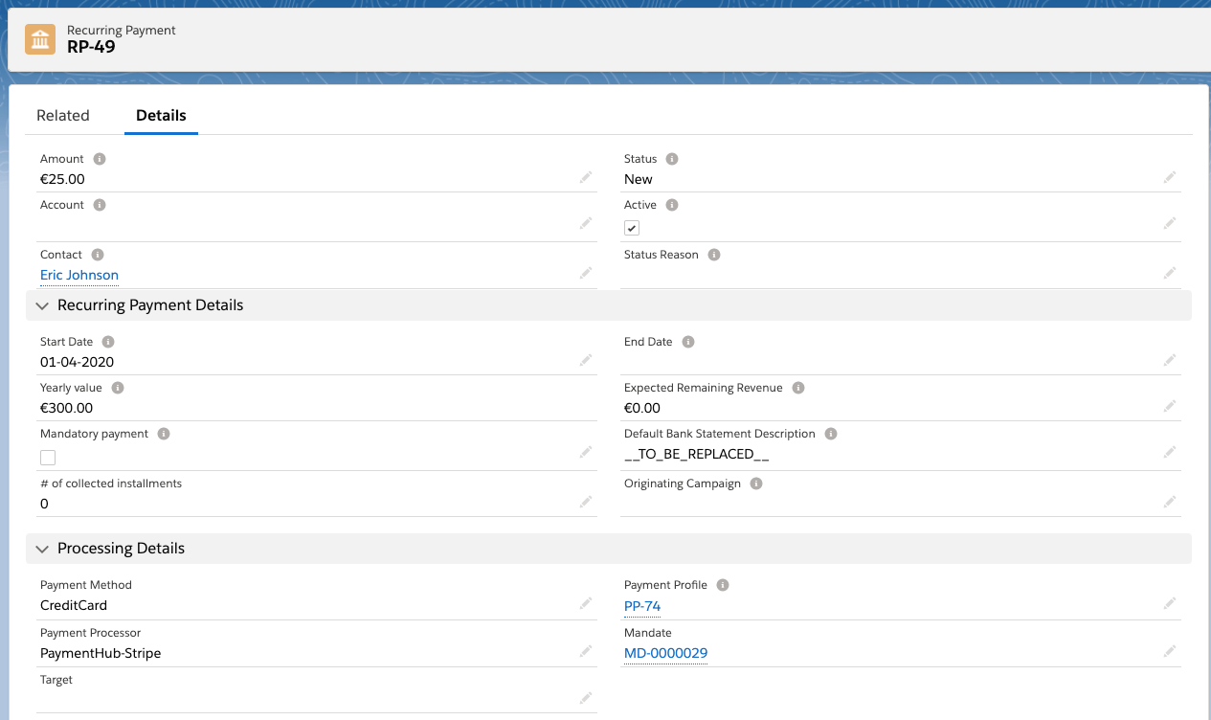Collapse the Recurring Payment Details section
The image size is (1211, 720).
coord(42,305)
